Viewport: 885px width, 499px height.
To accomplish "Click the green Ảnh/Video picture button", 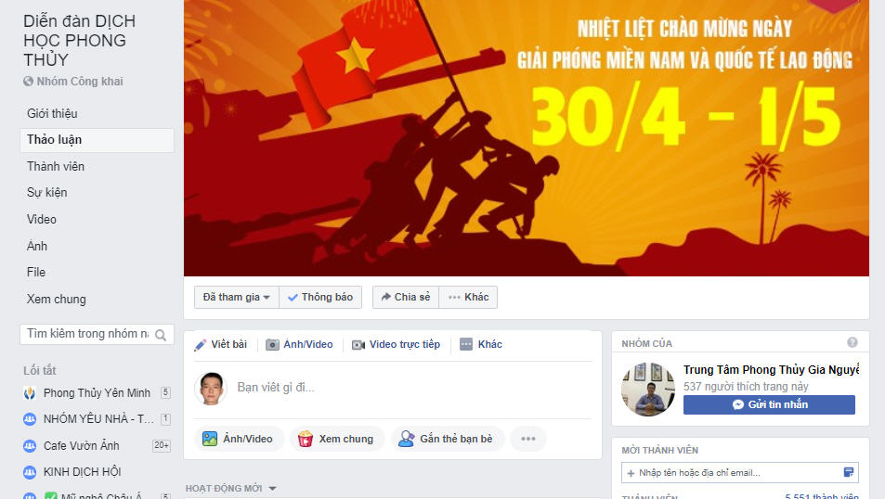I will 237,439.
